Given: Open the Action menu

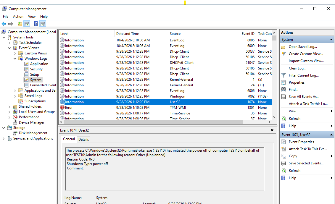Looking at the screenshot, I should click(18, 17).
